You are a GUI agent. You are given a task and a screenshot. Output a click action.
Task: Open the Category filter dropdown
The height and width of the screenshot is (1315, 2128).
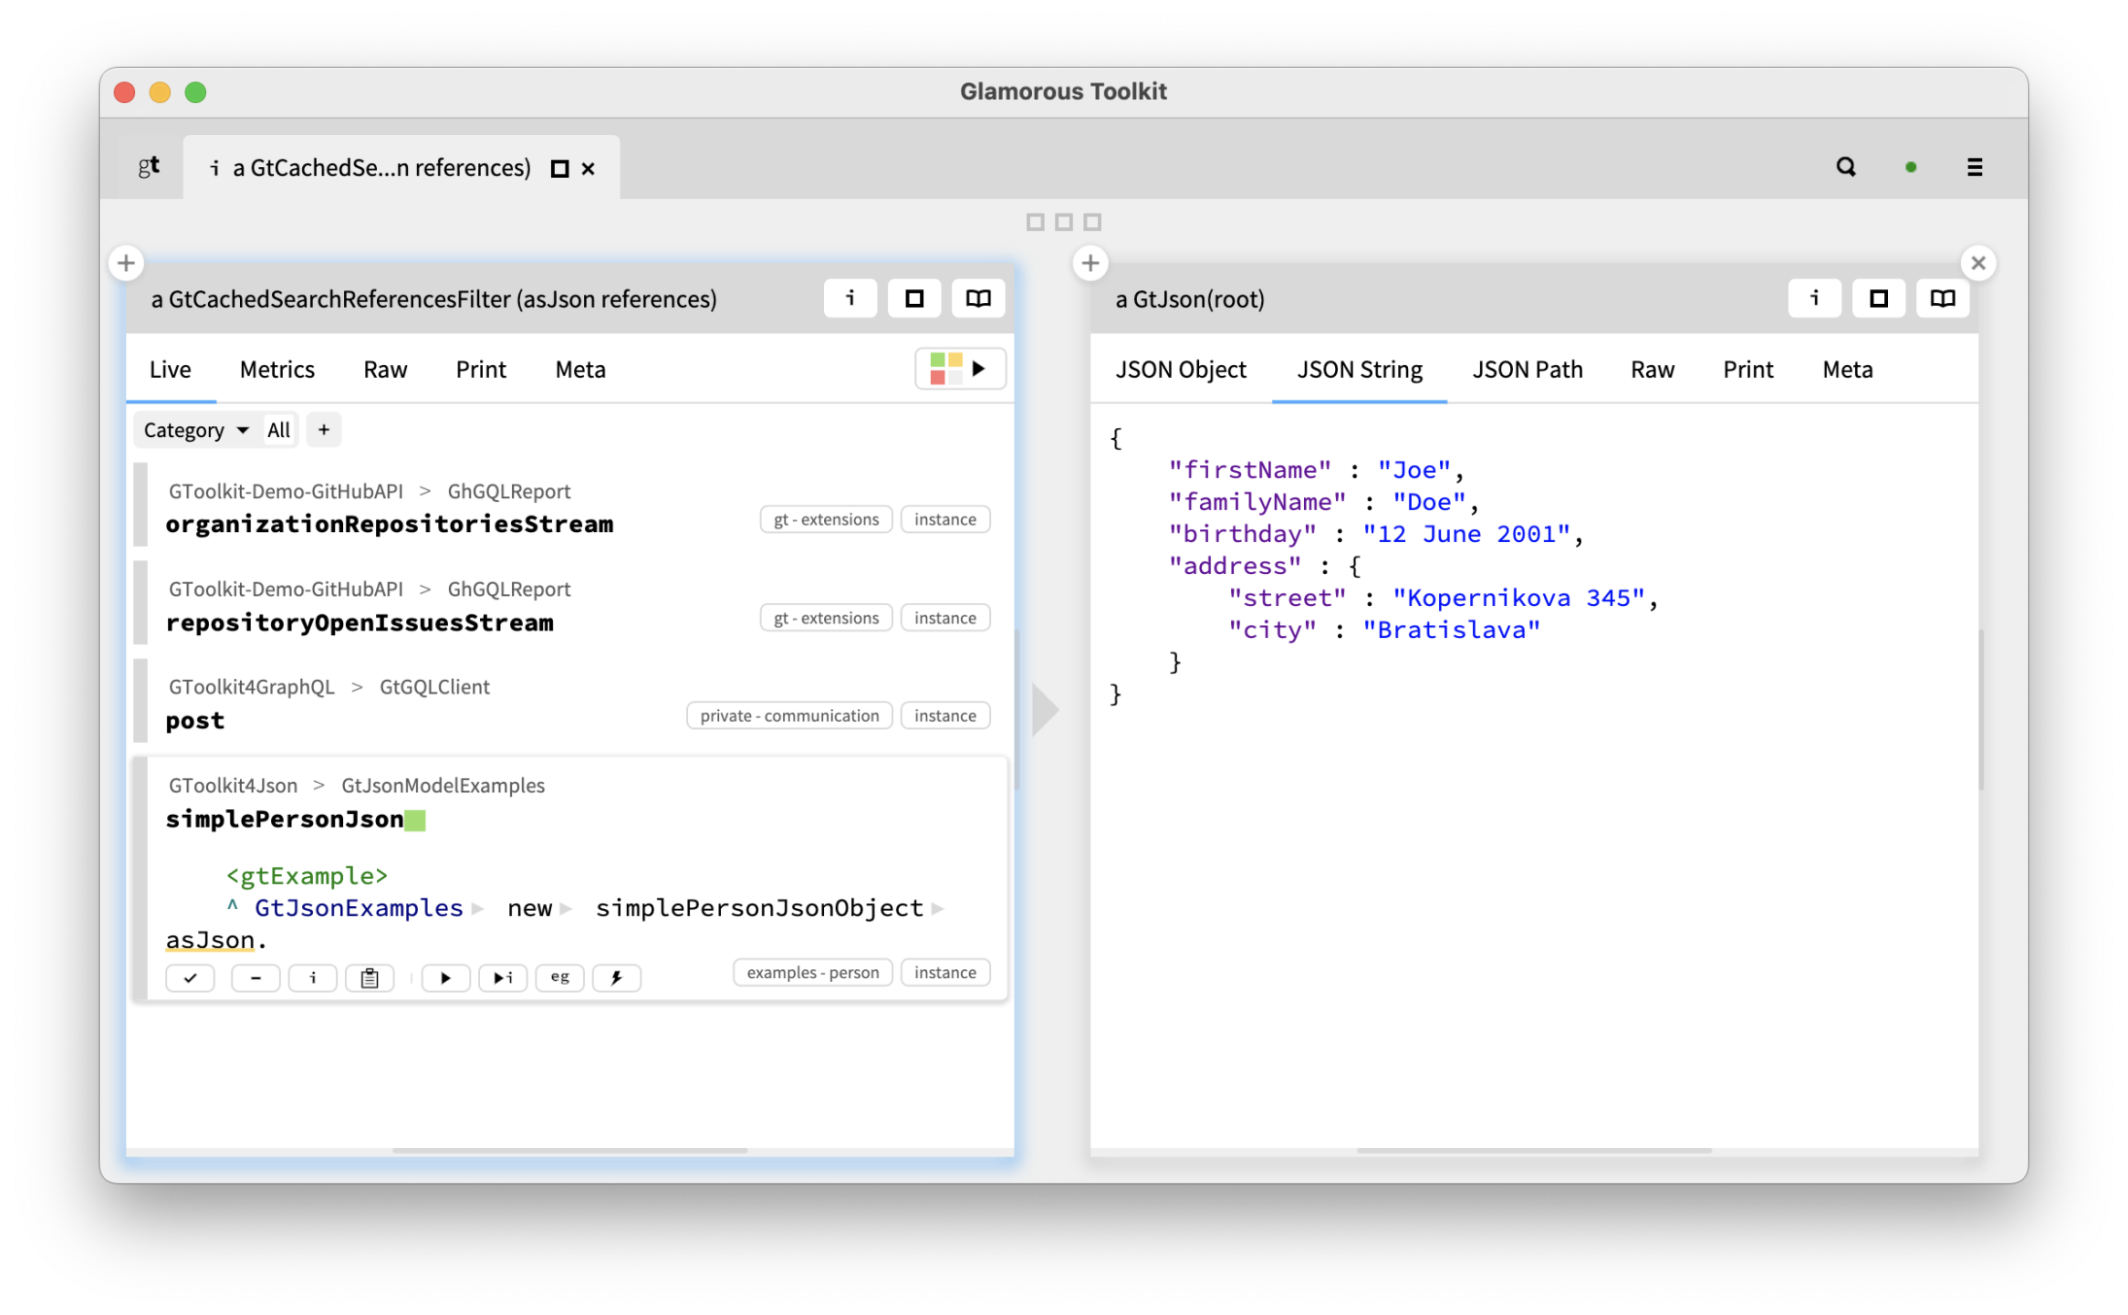coord(195,430)
